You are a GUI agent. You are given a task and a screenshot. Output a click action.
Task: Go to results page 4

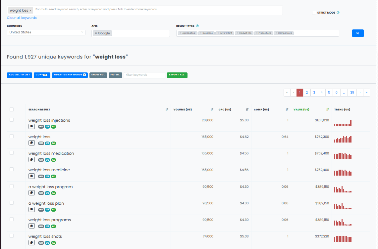322,93
